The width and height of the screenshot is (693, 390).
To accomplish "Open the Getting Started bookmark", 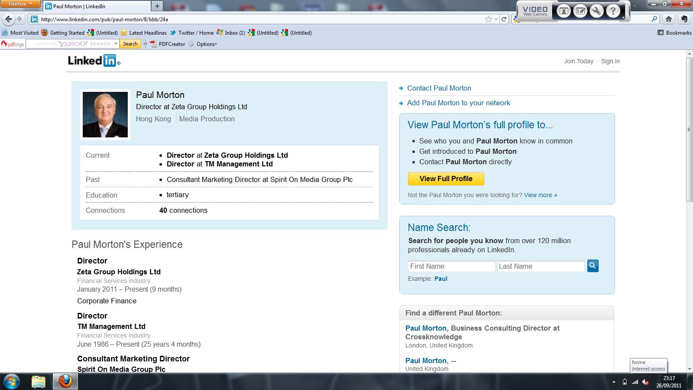I will tap(63, 32).
